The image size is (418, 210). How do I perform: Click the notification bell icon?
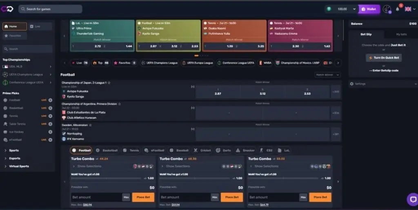(398, 9)
